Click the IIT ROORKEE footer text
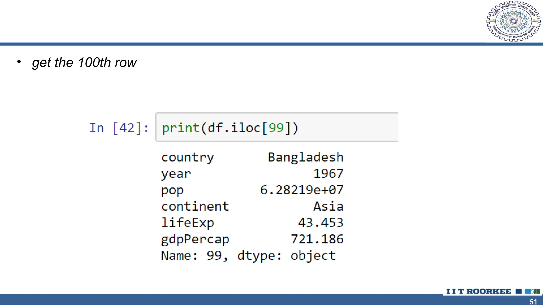543x305 pixels. [x=479, y=291]
